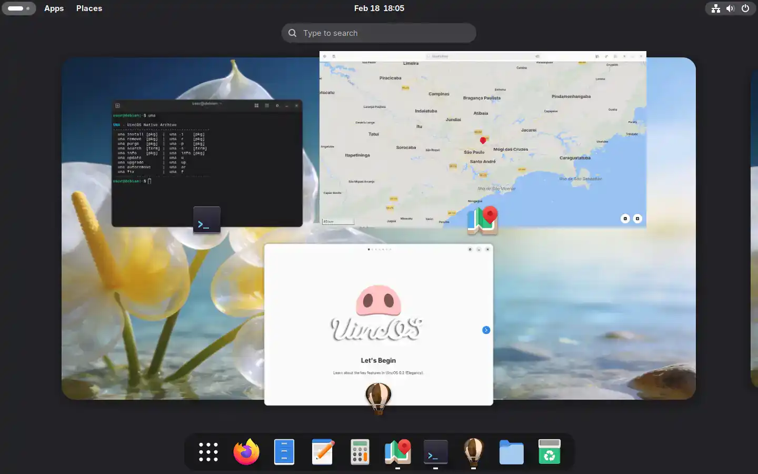Click the map pin icon overlaying the Maps window
The height and width of the screenshot is (474, 758).
(483, 220)
